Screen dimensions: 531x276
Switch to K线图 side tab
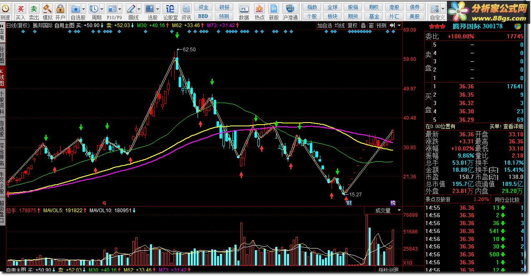(x=2, y=78)
